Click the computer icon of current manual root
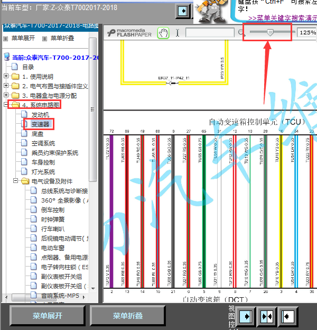This screenshot has height=330, width=317. click(x=7, y=57)
